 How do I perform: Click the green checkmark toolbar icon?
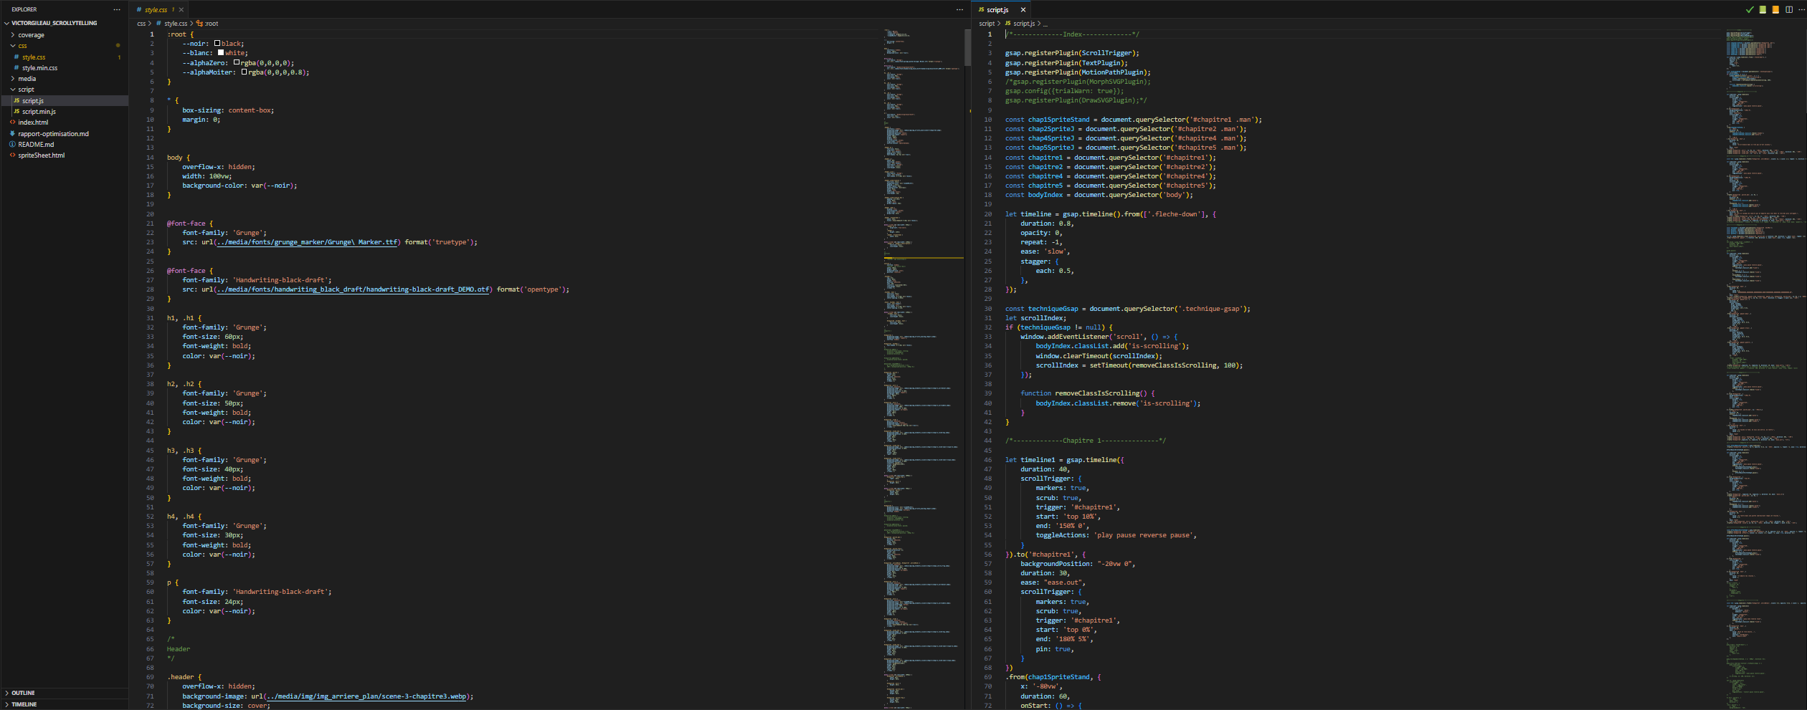coord(1750,10)
